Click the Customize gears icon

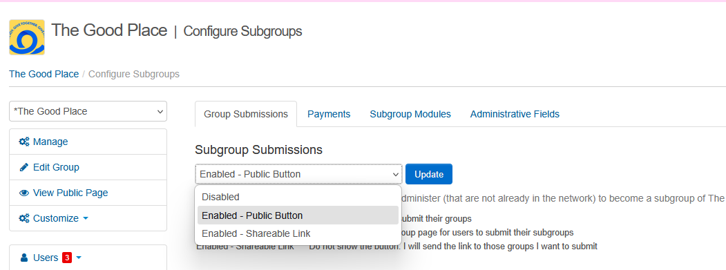pyautogui.click(x=24, y=218)
